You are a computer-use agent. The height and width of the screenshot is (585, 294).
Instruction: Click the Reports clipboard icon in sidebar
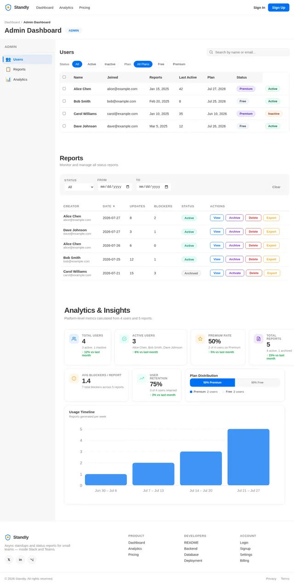pos(8,69)
